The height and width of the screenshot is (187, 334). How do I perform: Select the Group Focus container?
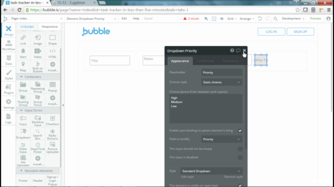[38, 100]
